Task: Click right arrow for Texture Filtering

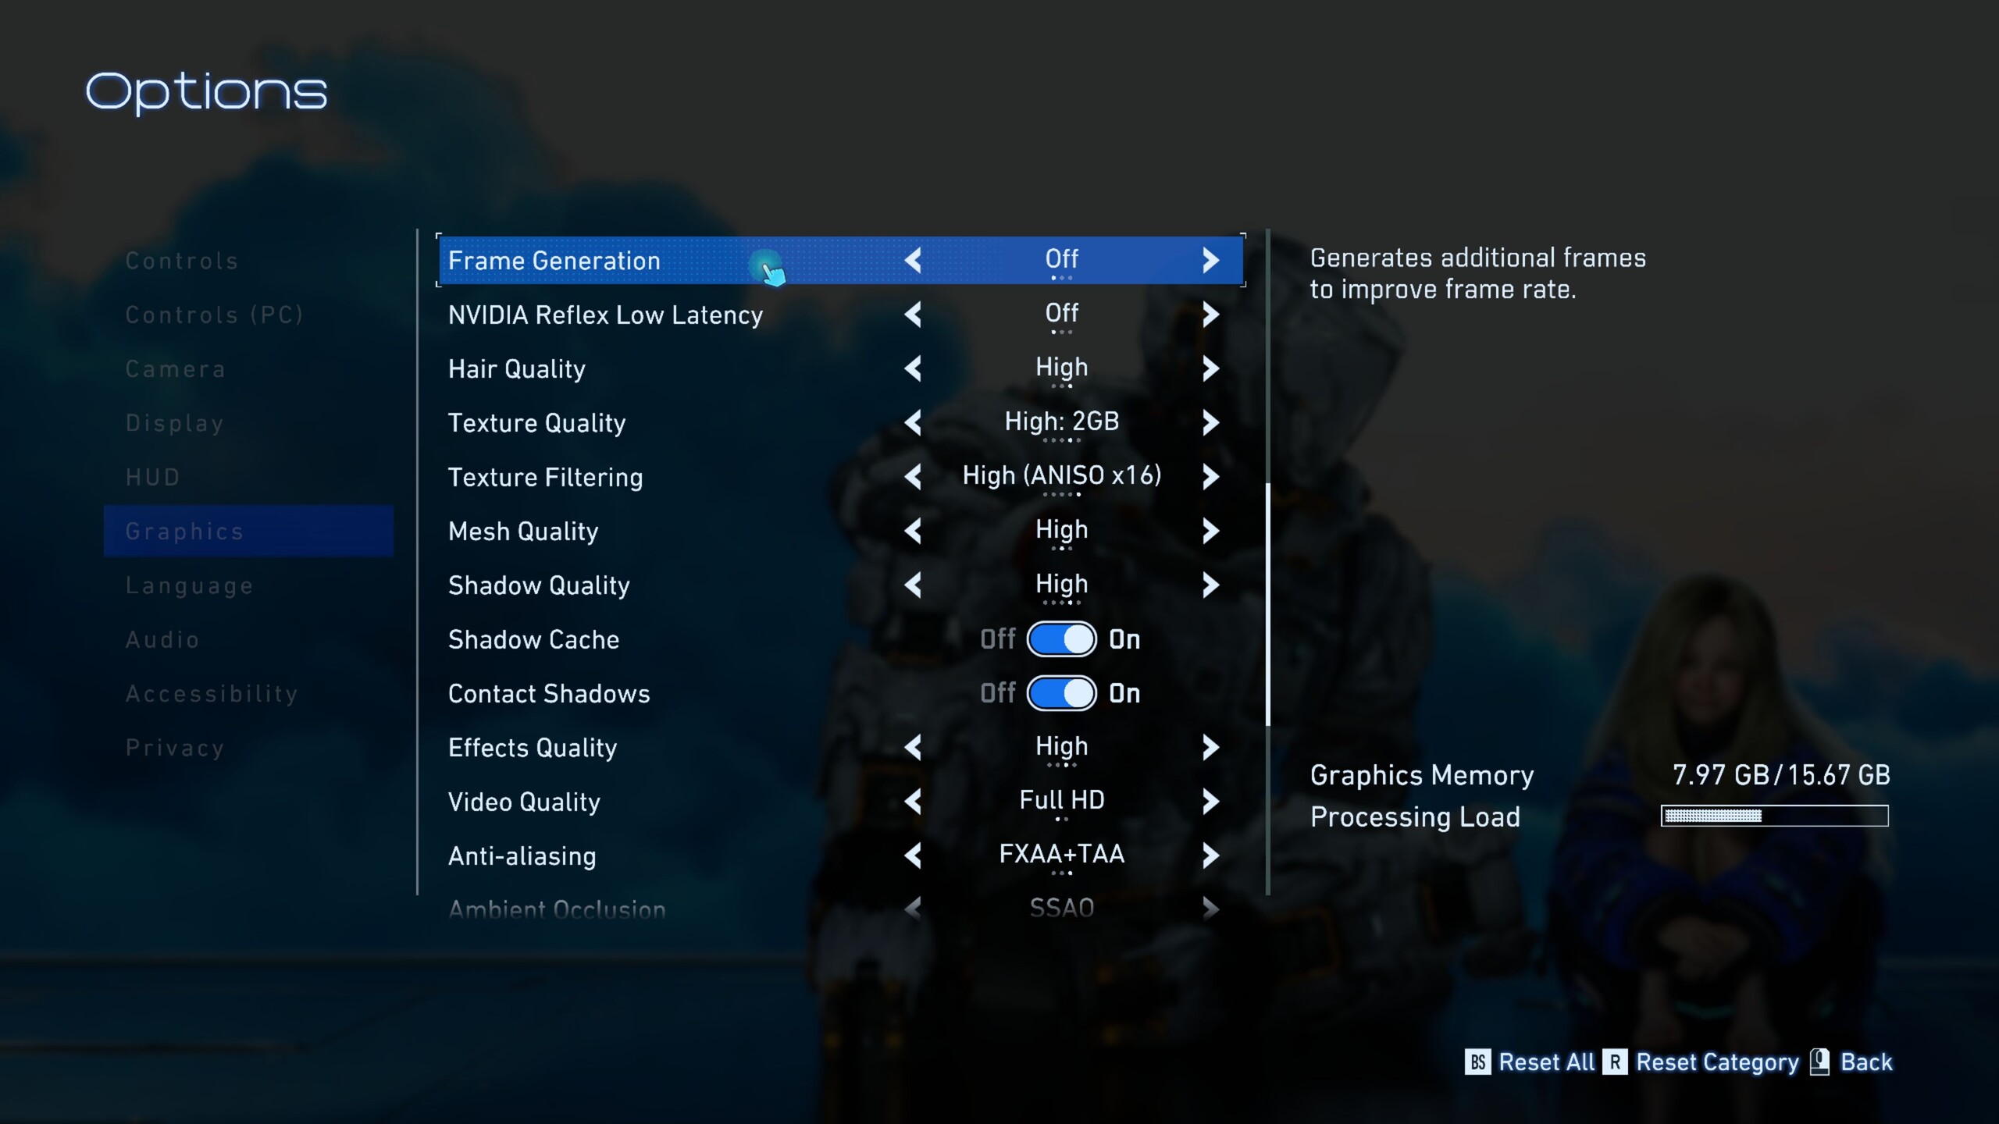Action: tap(1210, 476)
